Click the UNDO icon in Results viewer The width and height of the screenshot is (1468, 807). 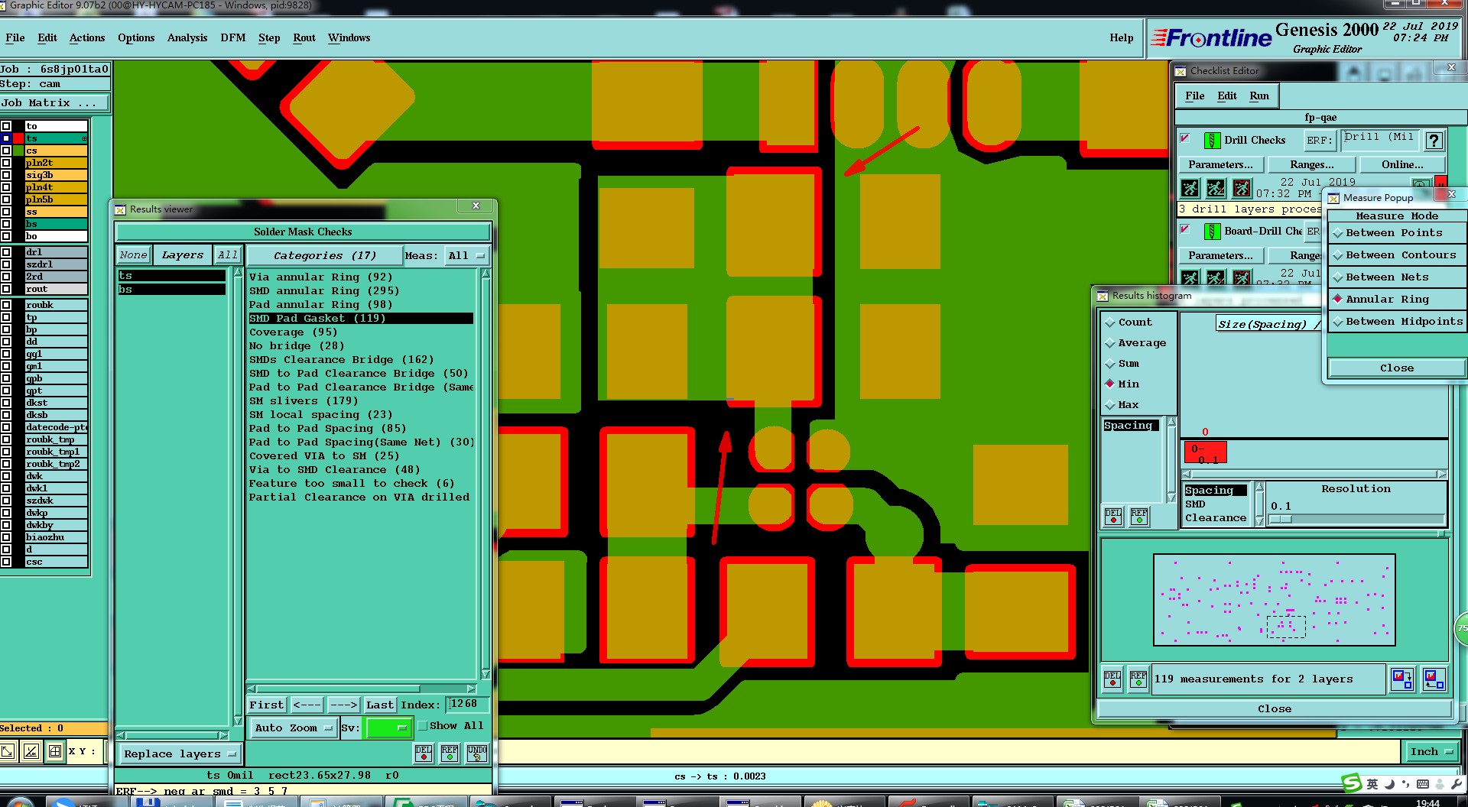click(477, 753)
